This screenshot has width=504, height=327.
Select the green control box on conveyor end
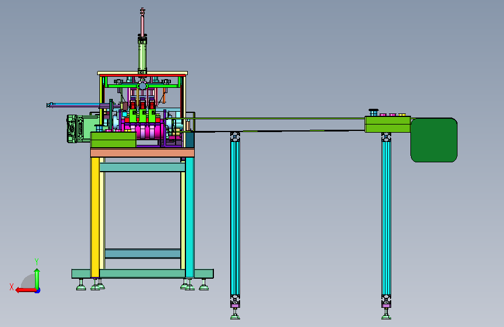(388, 125)
